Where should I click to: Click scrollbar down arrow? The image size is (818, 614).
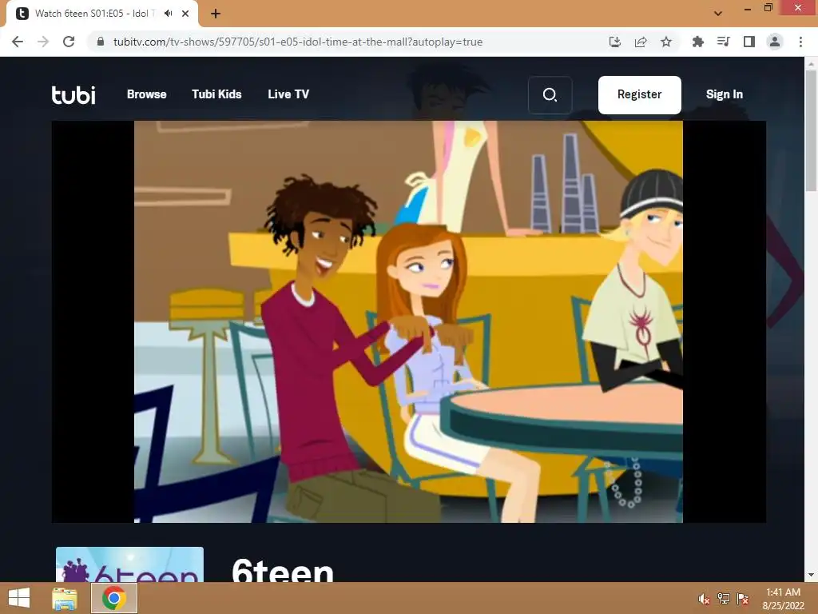811,575
